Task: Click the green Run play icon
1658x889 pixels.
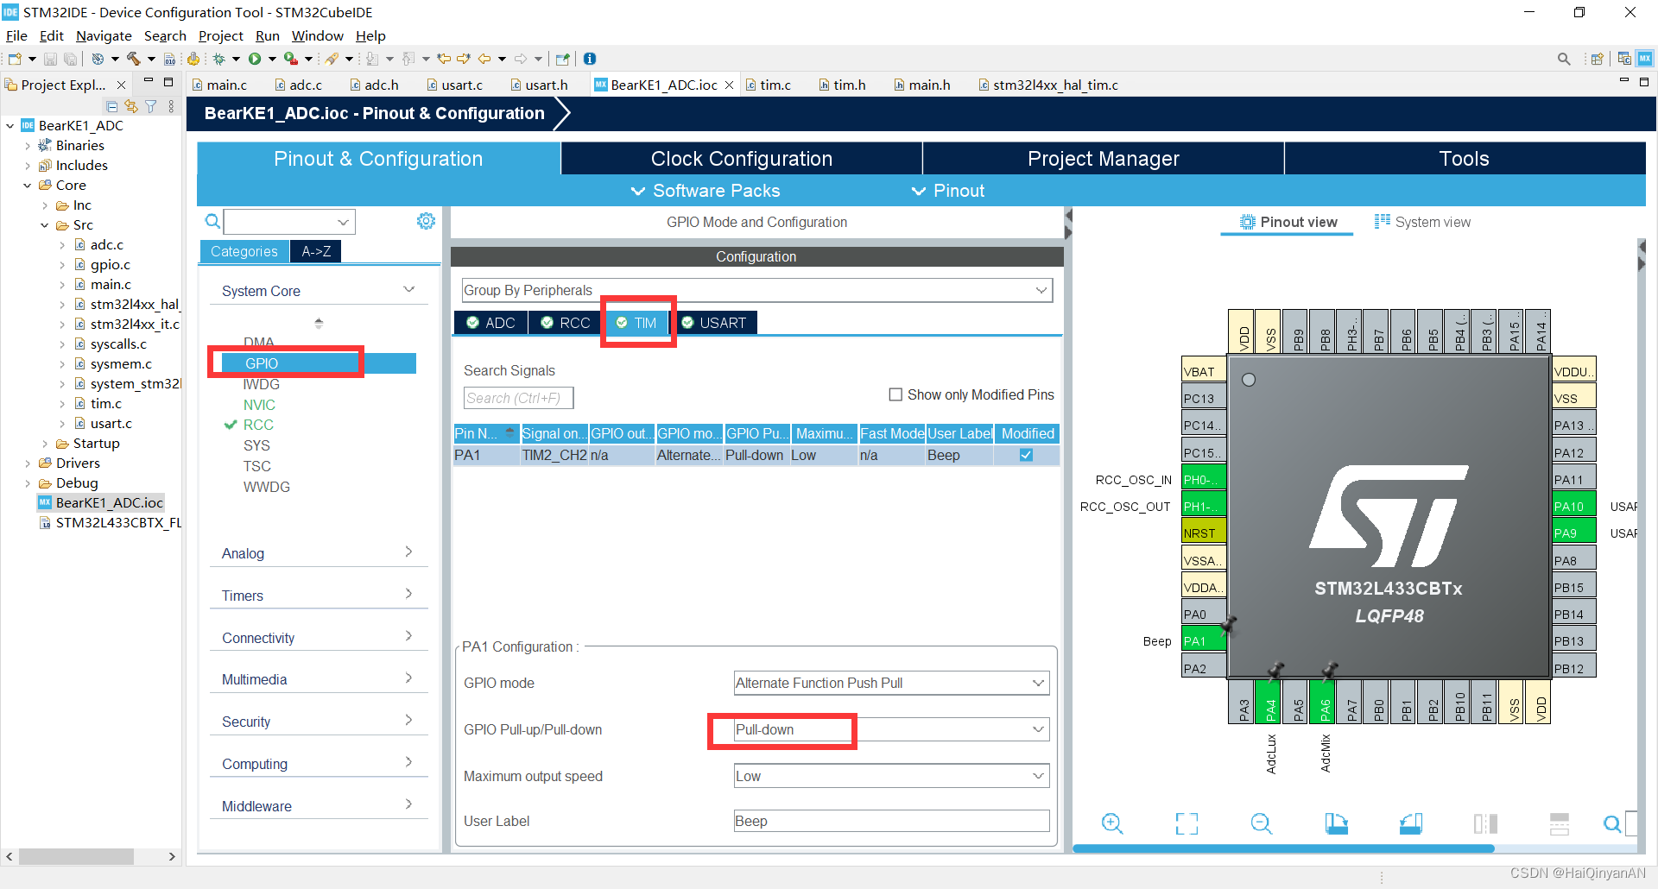Action: pyautogui.click(x=255, y=59)
